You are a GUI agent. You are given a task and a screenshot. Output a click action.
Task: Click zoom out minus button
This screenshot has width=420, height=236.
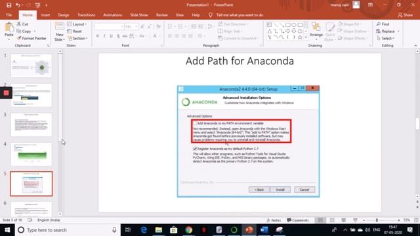coord(364,220)
